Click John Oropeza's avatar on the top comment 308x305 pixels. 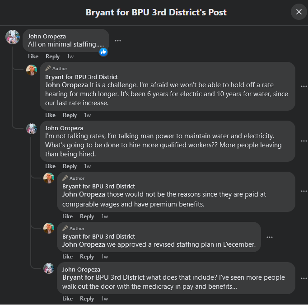(13, 37)
